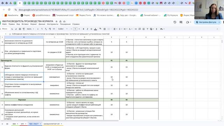The width and height of the screenshot is (224, 126).
Task: Open the functions sigma menu
Action: pos(156,29)
